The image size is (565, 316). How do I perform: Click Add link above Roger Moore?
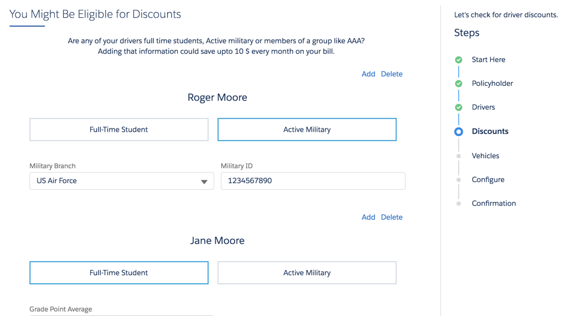click(368, 74)
